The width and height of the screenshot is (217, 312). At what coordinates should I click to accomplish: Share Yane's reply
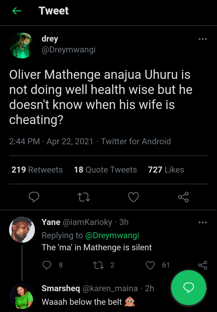coord(203,265)
